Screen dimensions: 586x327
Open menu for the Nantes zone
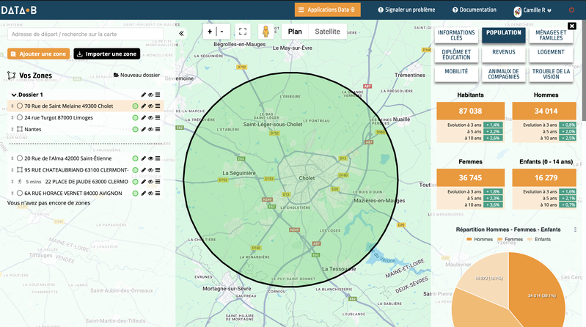pyautogui.click(x=158, y=129)
